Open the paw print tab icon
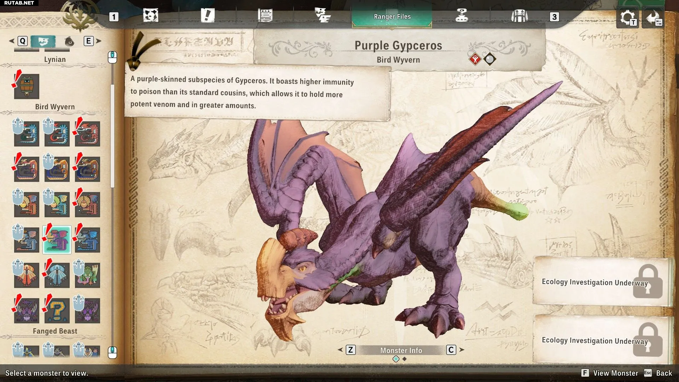Screen dimensions: 679x382 pos(151,16)
